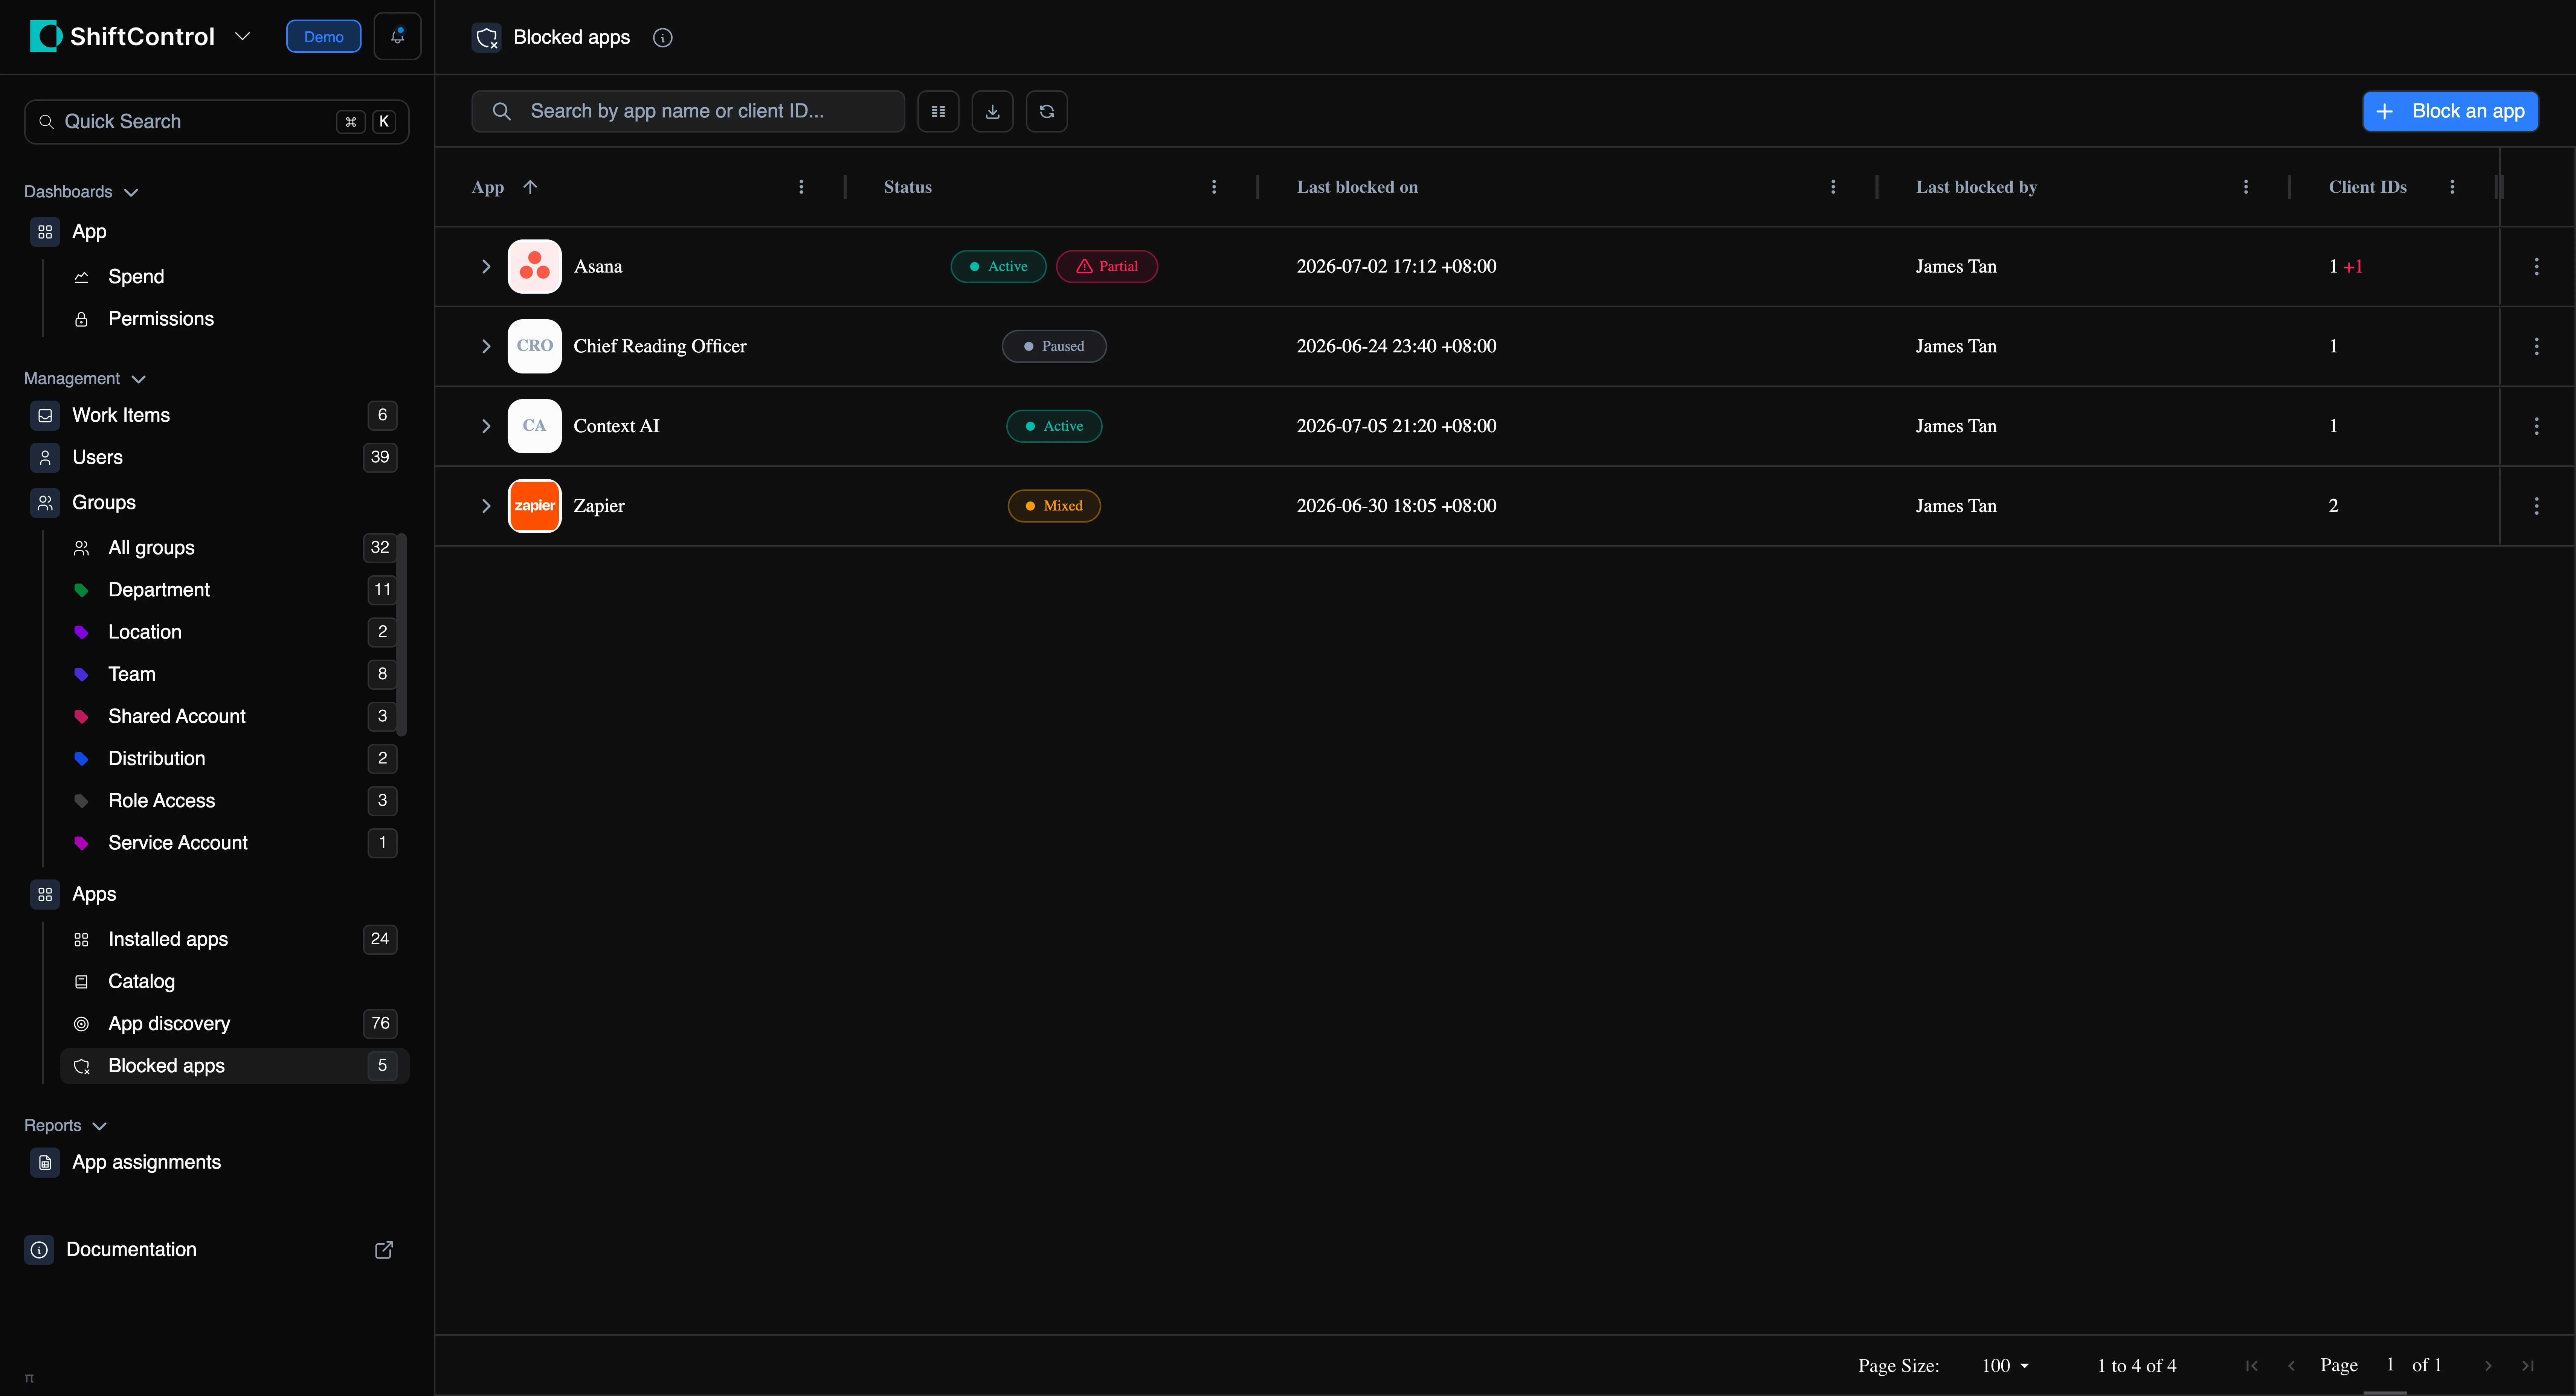
Task: Click the Block an app button
Action: point(2450,111)
